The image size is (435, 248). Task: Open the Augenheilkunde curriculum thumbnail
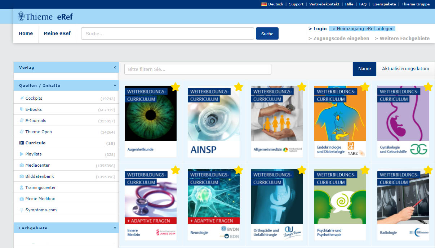[151, 121]
